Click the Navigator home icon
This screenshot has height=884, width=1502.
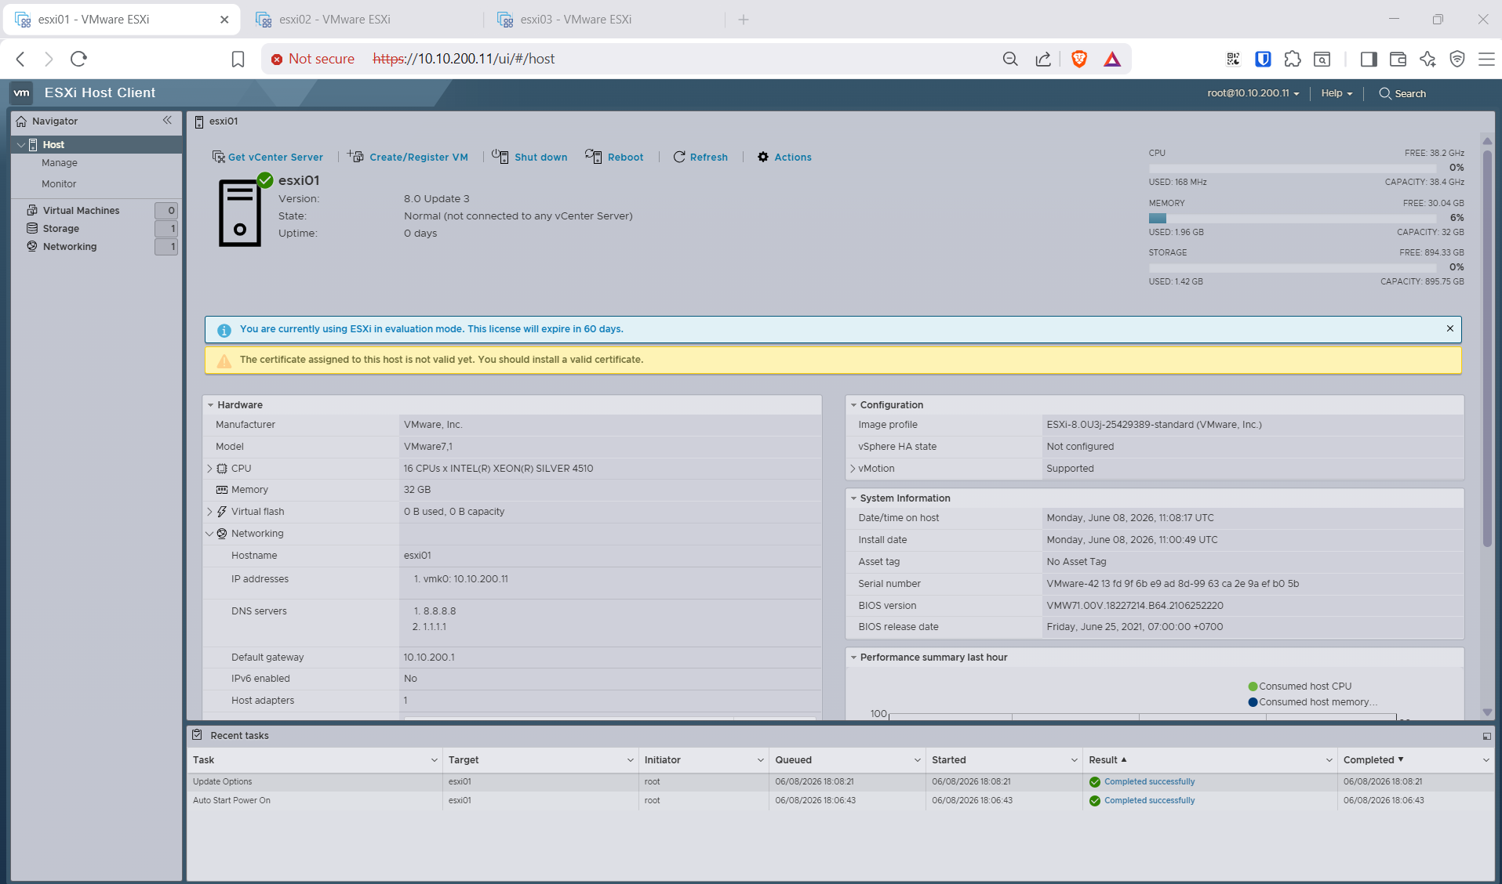coord(21,121)
